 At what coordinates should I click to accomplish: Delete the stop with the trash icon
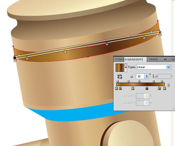[x=168, y=85]
